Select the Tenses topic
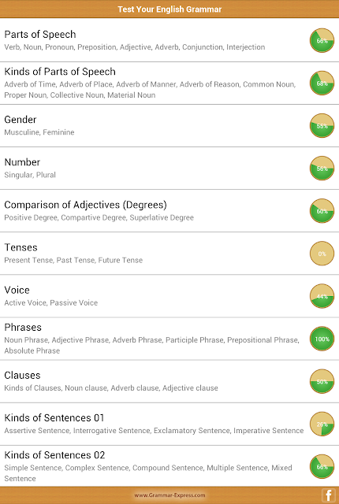Screen dimensions: 339x504 click(x=169, y=254)
